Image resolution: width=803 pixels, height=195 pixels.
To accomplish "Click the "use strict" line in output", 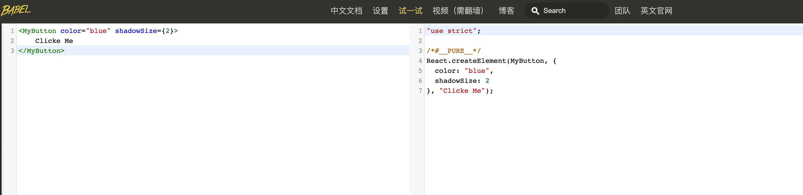I will click(453, 31).
